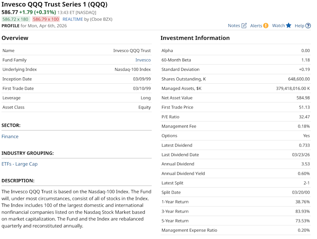
Task: Click the Nasdaq-100 Index underlying index value
Action: tap(133, 70)
